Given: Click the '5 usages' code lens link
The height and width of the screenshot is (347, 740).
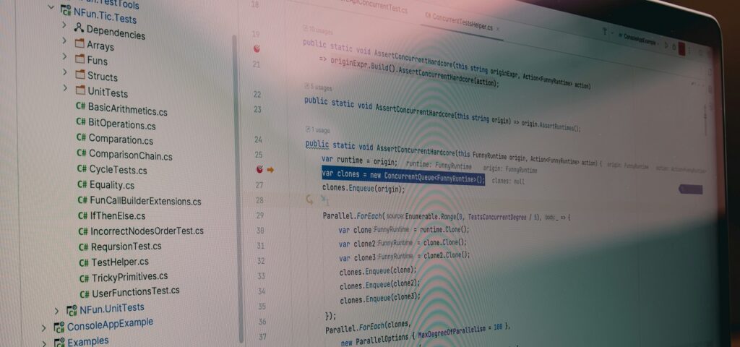Looking at the screenshot, I should tap(319, 87).
